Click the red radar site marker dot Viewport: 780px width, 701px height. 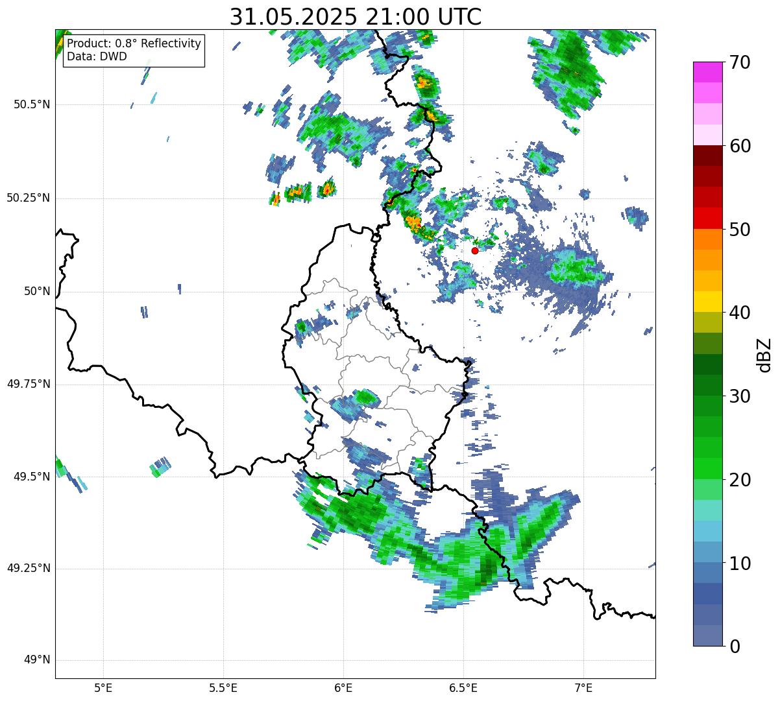475,250
